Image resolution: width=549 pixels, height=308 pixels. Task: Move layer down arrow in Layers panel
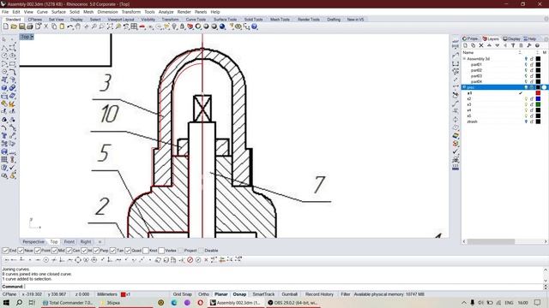498,45
